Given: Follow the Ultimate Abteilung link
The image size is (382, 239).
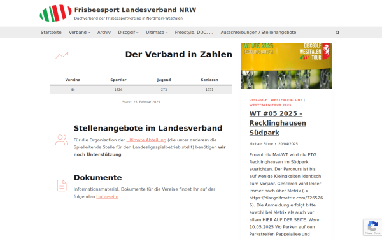Looking at the screenshot, I should coord(146,140).
